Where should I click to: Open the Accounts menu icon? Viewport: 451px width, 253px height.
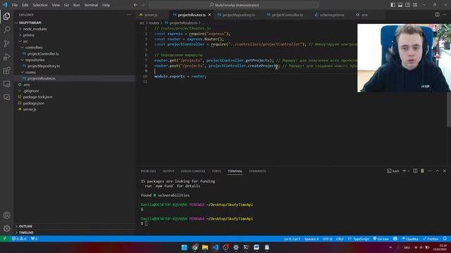coord(6,215)
